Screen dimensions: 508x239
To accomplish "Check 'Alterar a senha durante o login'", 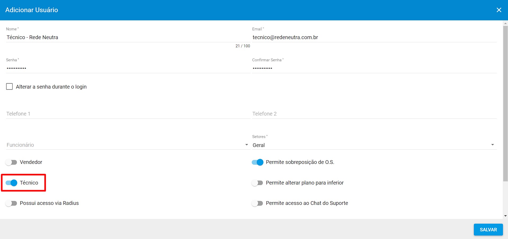I will coord(10,87).
